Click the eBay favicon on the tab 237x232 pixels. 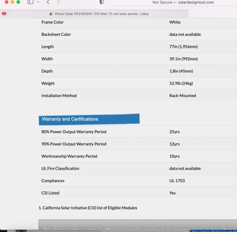click(51, 14)
